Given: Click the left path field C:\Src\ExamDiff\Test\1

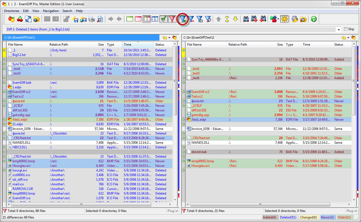Looking at the screenshot, I should tap(81, 37).
